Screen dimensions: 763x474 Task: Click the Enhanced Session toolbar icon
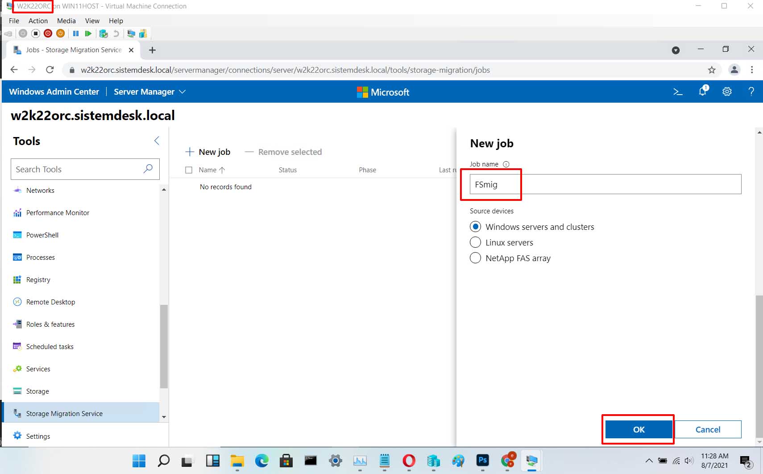pyautogui.click(x=131, y=33)
